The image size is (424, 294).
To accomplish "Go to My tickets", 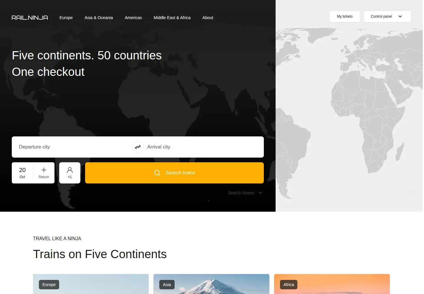I will pos(345,16).
